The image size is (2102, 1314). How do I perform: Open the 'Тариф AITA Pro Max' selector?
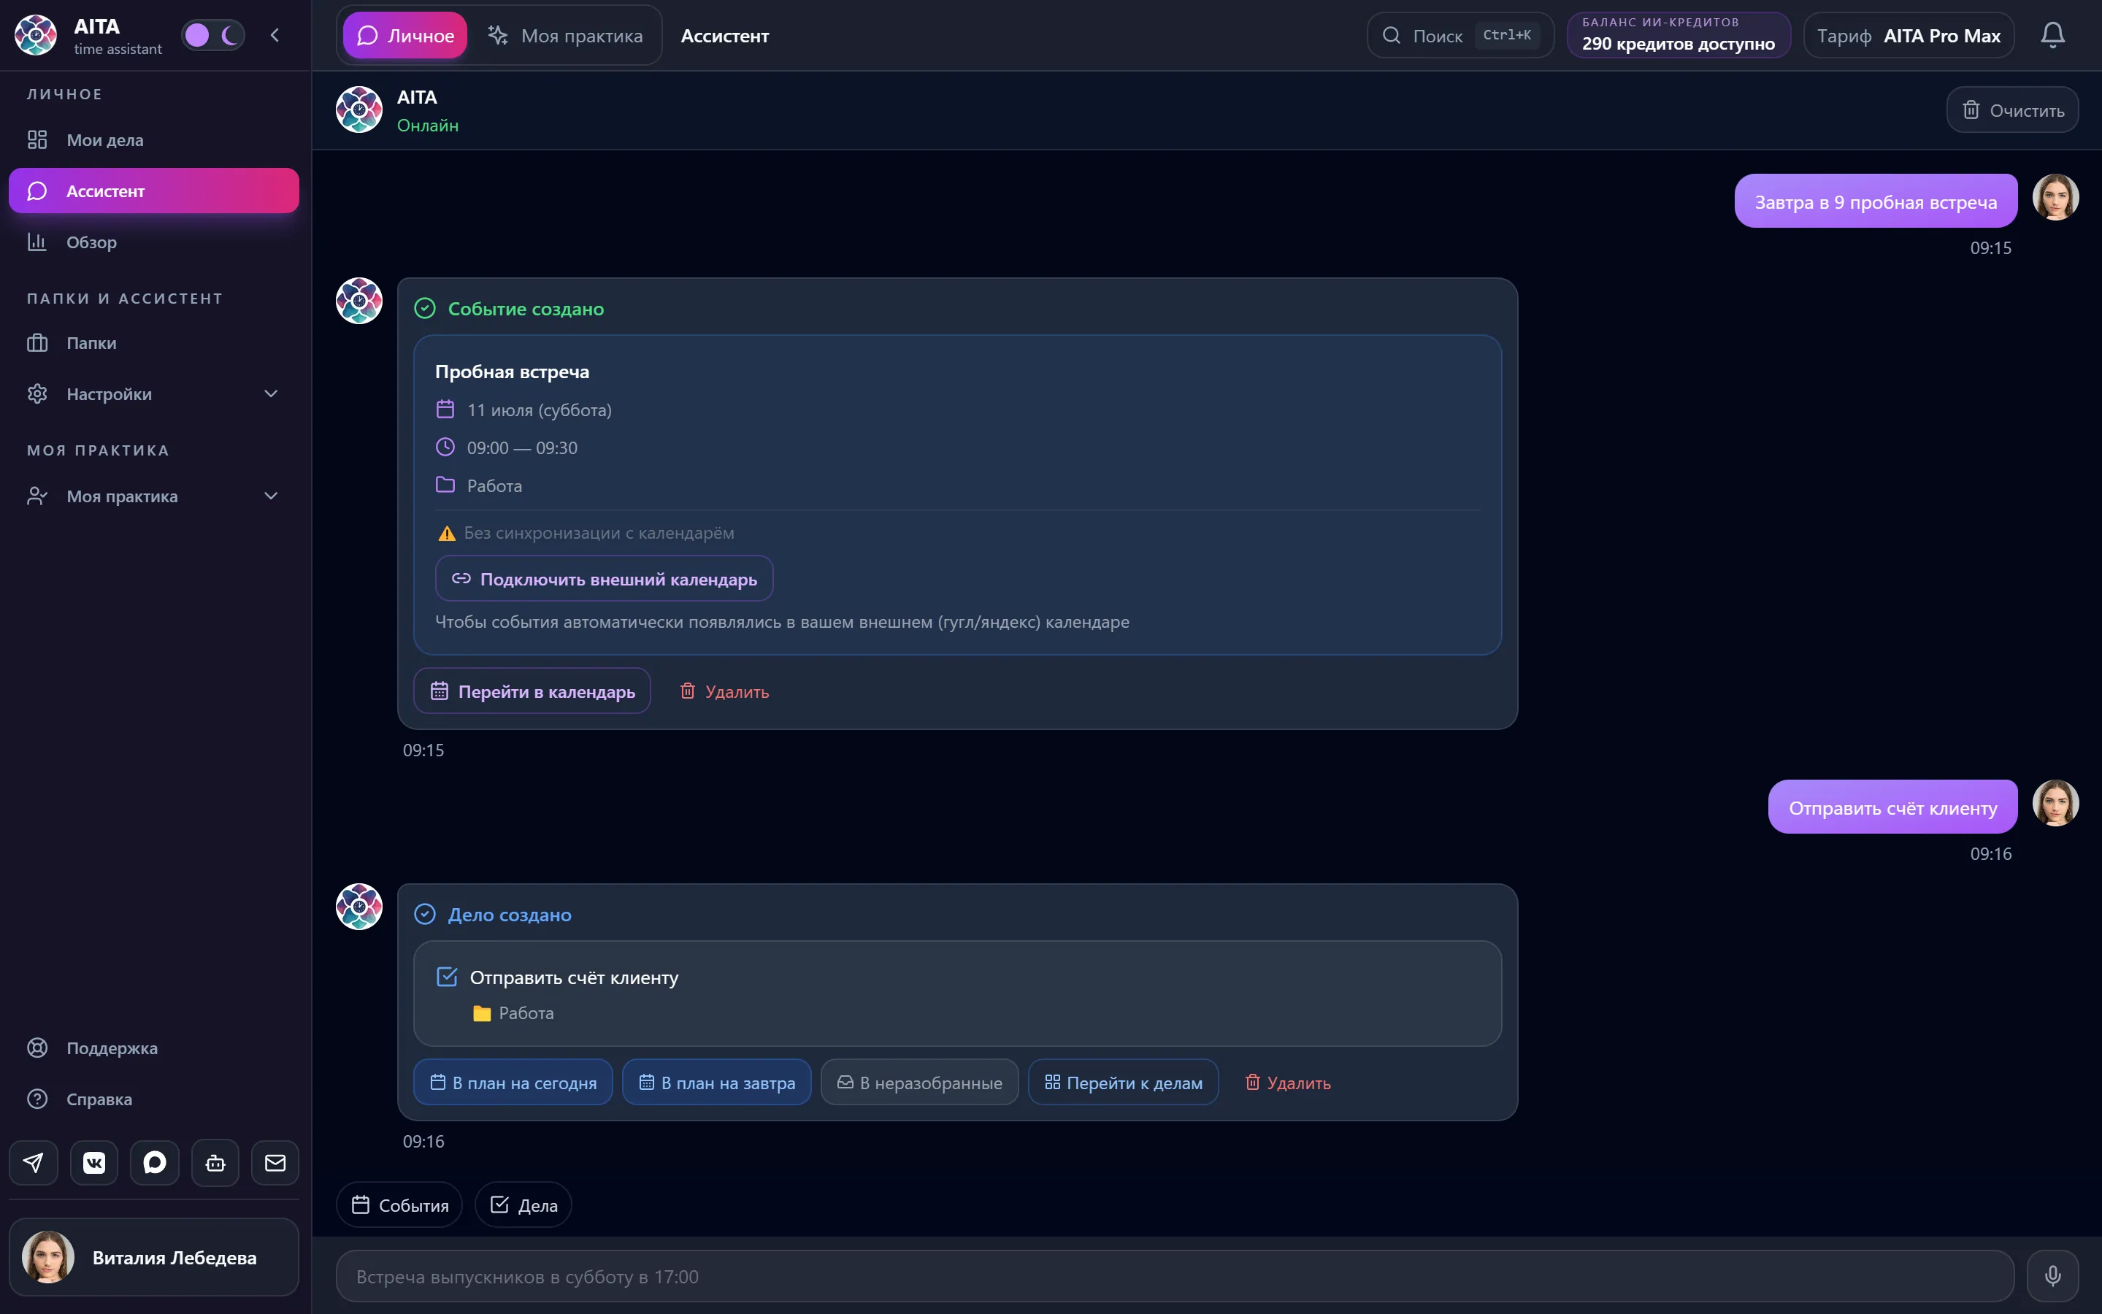coord(1909,36)
